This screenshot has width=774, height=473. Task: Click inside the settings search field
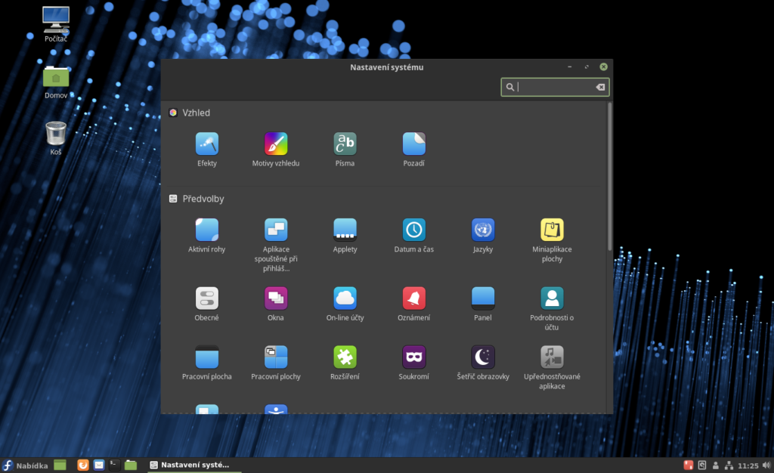point(552,87)
